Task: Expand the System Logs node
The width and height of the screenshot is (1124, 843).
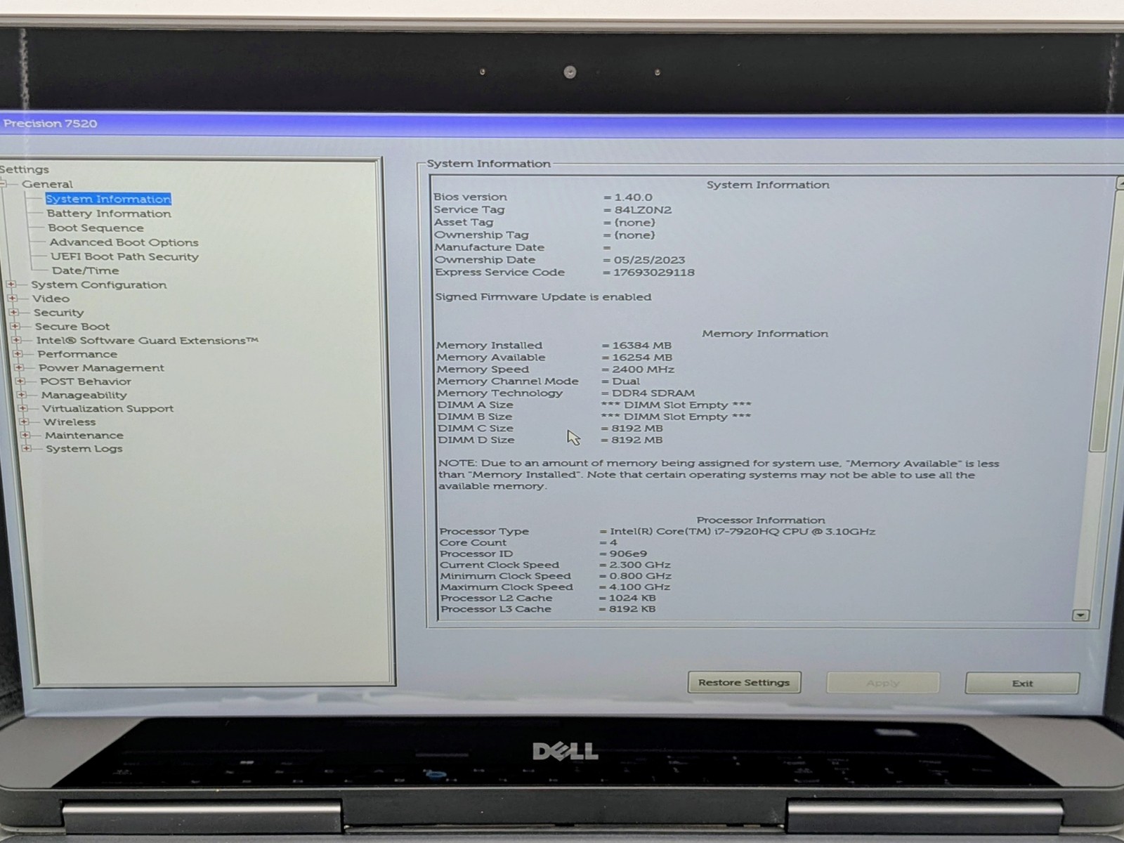Action: (x=27, y=449)
